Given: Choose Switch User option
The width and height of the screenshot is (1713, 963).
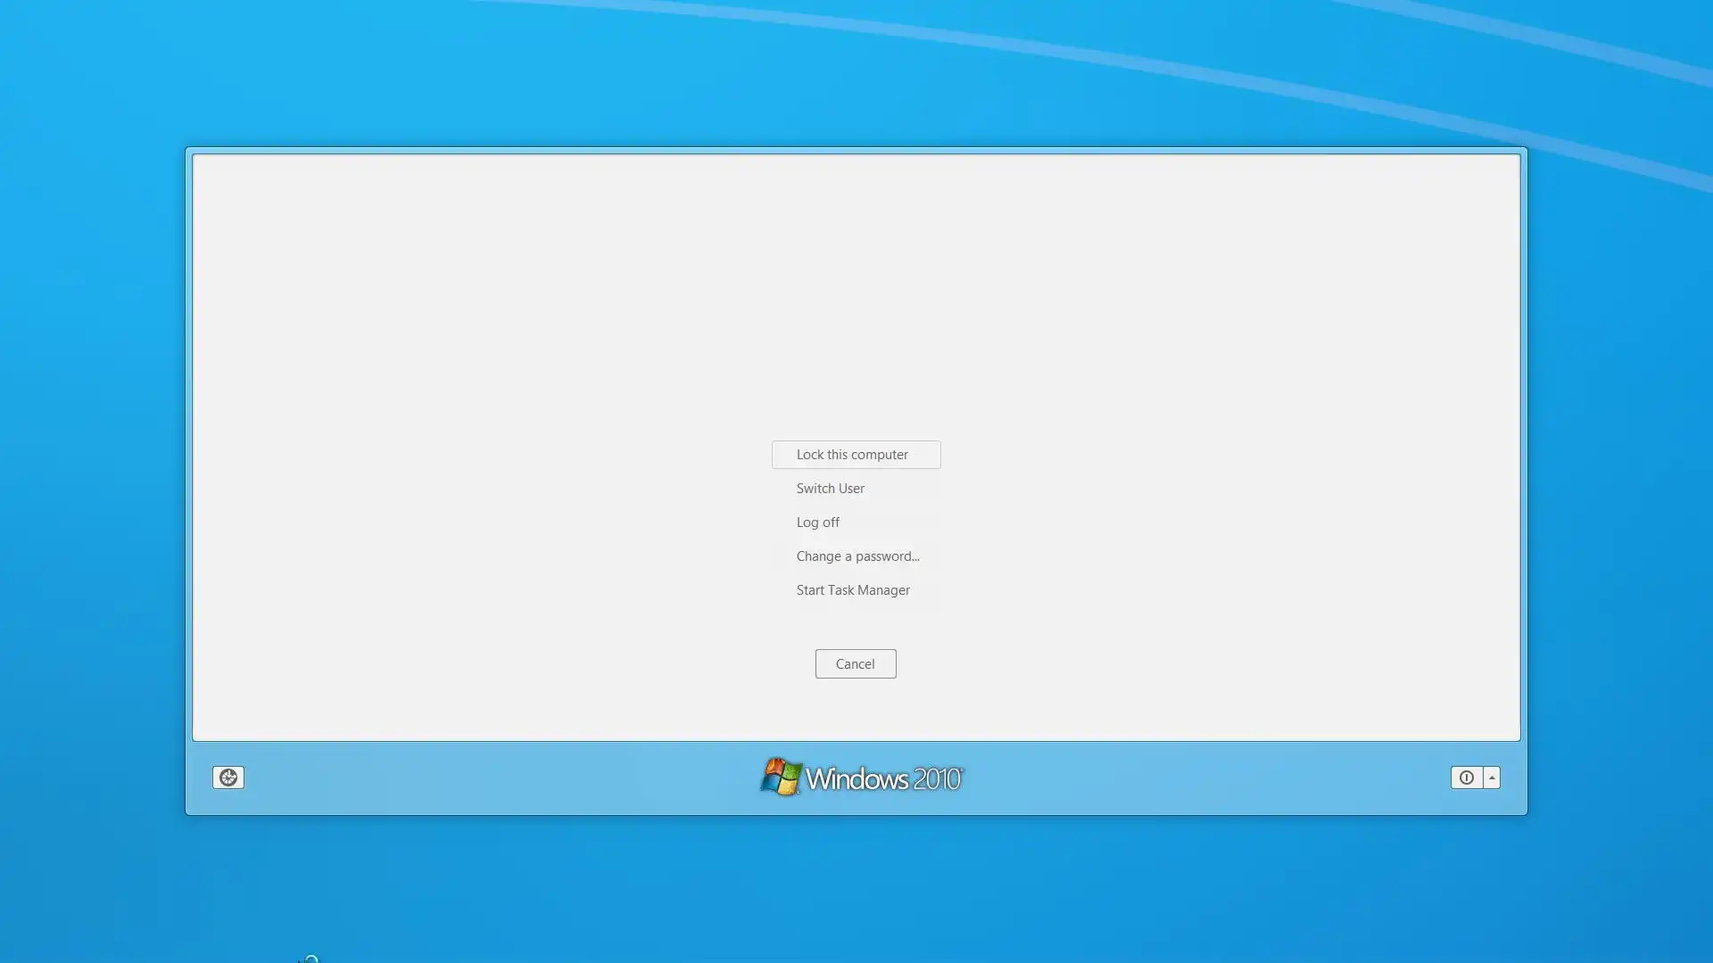Looking at the screenshot, I should [830, 489].
